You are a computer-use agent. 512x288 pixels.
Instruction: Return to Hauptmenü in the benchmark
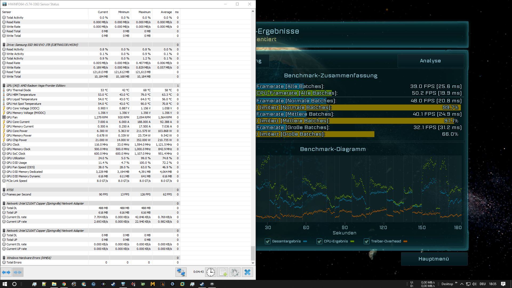pos(434,259)
